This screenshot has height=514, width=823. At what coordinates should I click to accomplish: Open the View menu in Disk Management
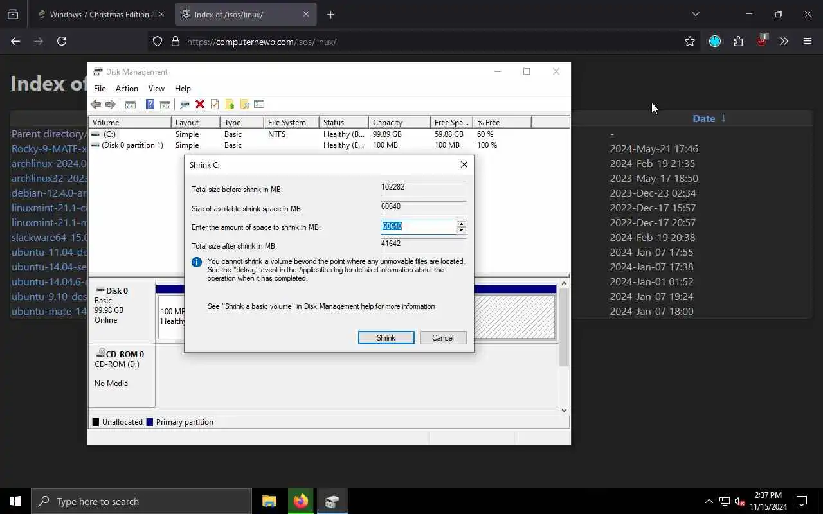(x=156, y=89)
